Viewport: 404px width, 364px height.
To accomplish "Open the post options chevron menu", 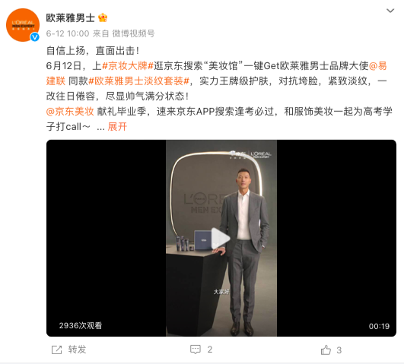I will click(390, 11).
